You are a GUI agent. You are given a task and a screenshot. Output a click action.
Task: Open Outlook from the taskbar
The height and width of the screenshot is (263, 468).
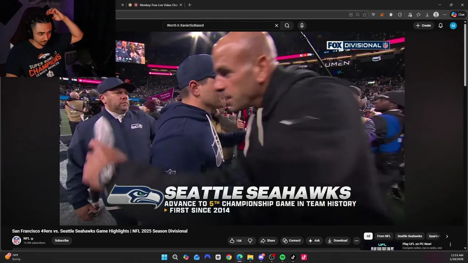pyautogui.click(x=197, y=257)
